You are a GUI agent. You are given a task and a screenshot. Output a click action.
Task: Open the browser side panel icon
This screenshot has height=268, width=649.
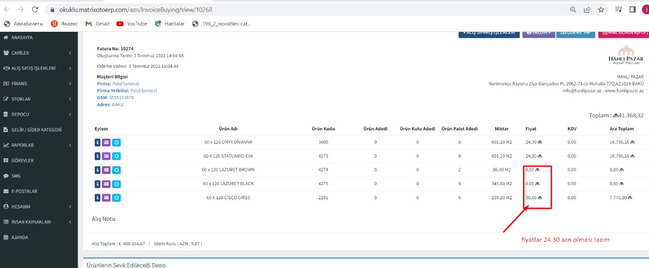[x=632, y=10]
